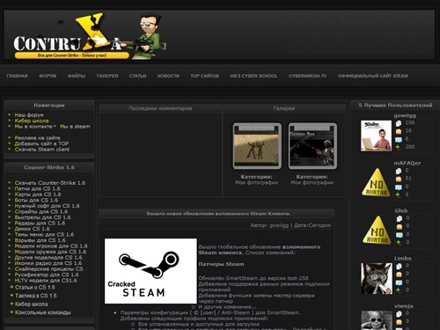Screen dimensions: 440x330
Task: Click the Contru-X site logo
Action: point(90,36)
